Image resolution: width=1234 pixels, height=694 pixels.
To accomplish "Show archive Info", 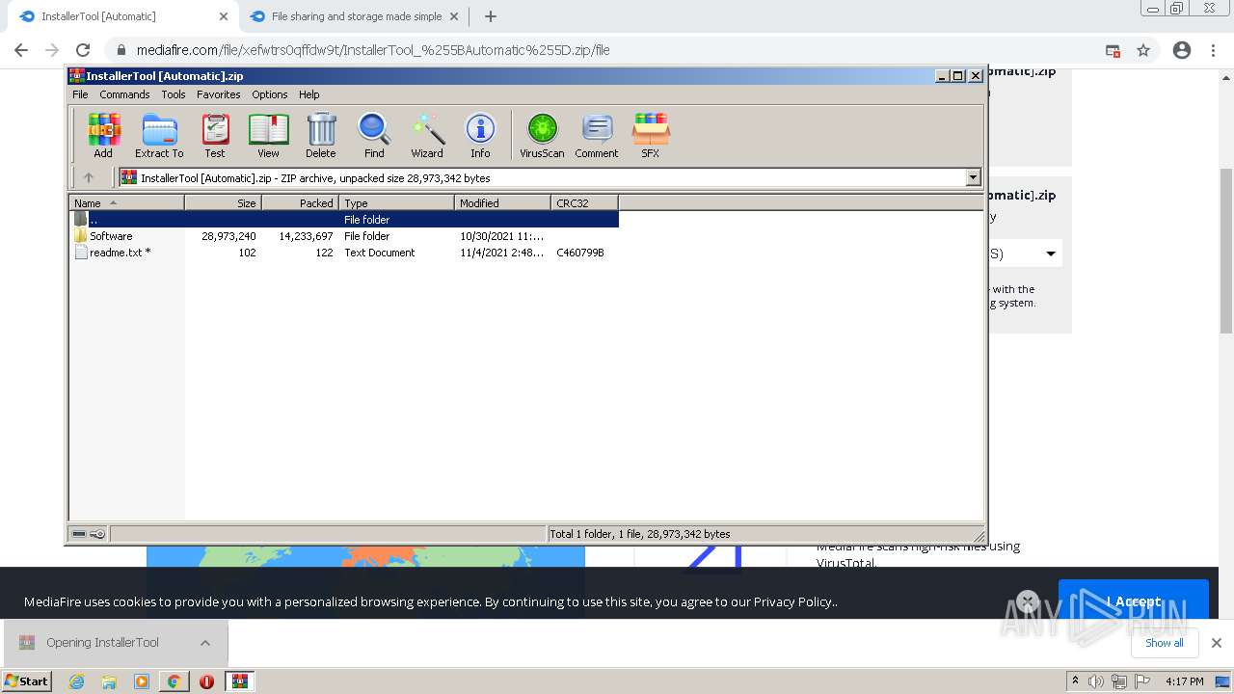I will [x=480, y=135].
